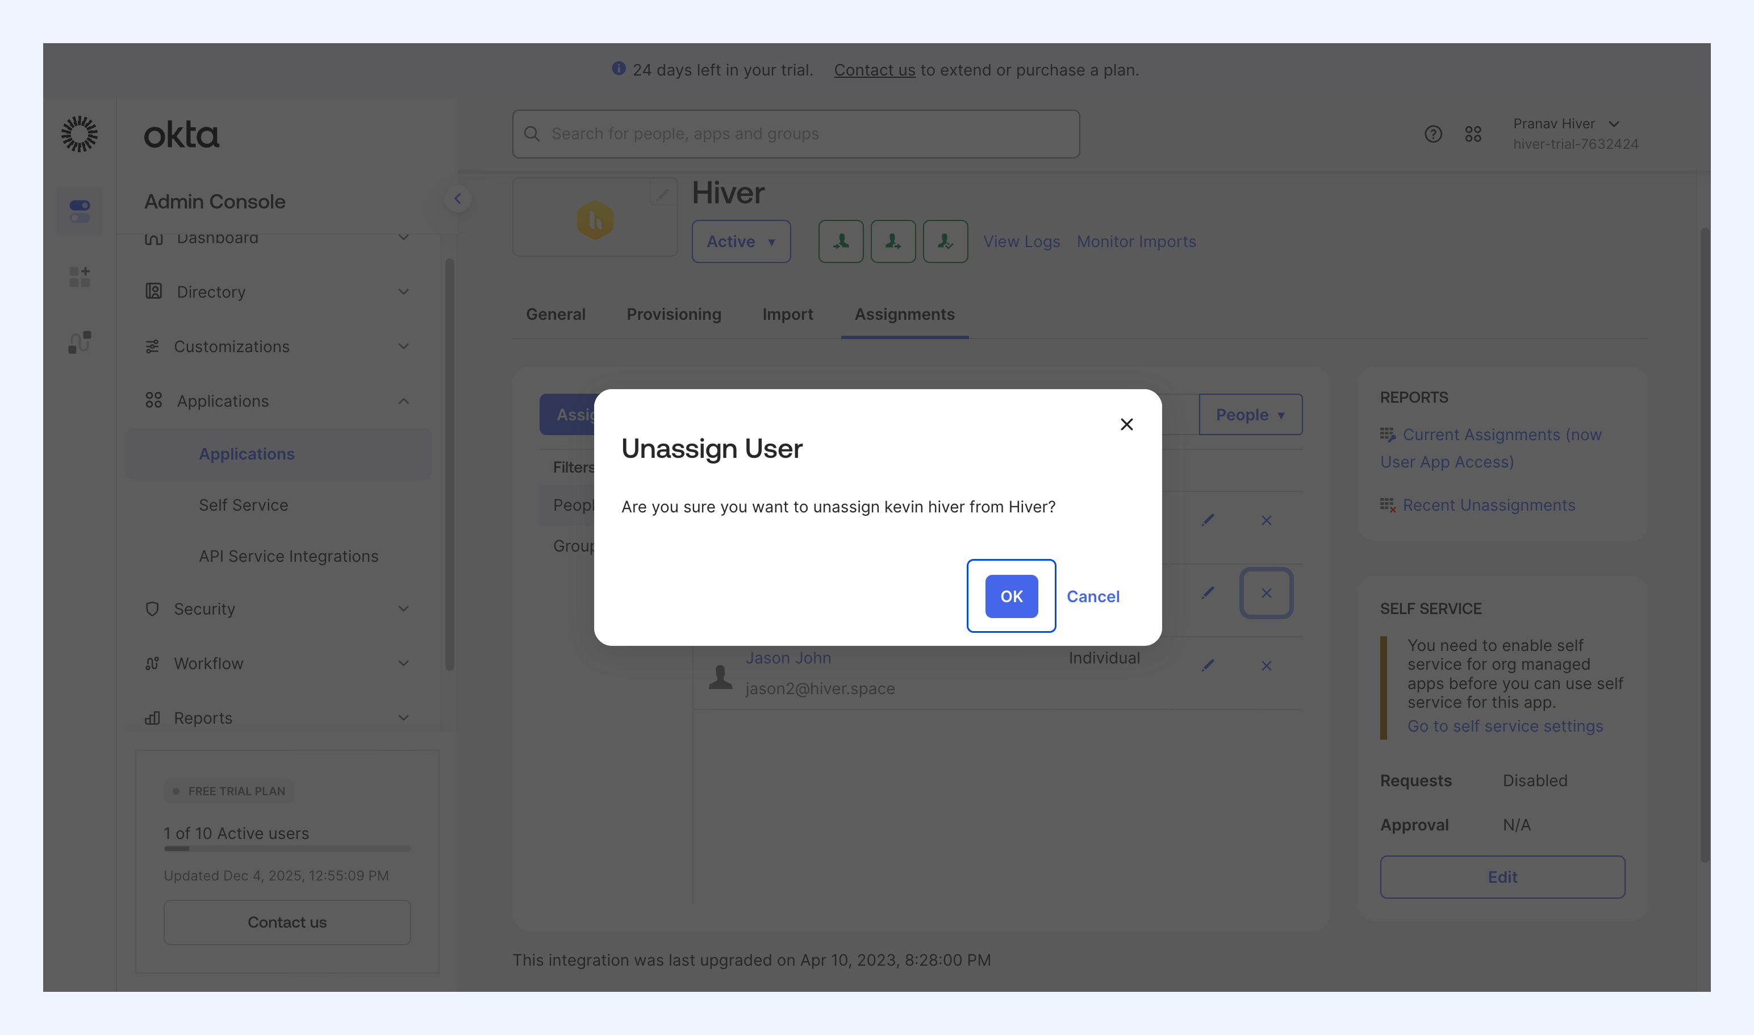This screenshot has width=1754, height=1035.
Task: Expand the Security section chevron
Action: tap(404, 608)
